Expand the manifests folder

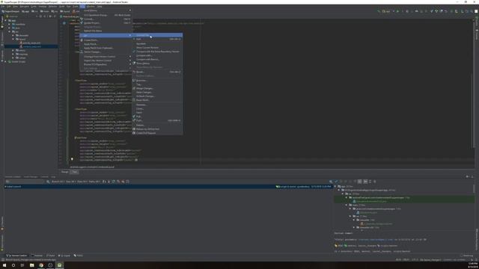10,25
